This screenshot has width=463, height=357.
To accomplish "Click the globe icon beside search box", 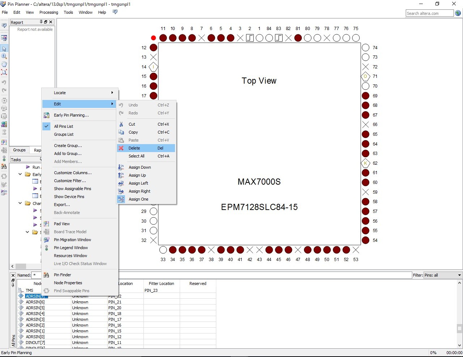I will [458, 13].
